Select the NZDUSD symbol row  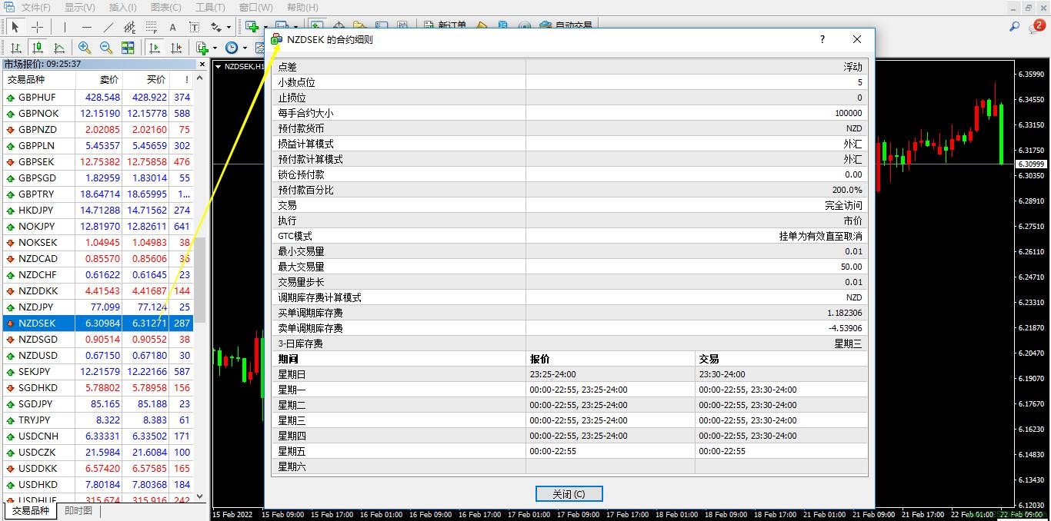98,356
